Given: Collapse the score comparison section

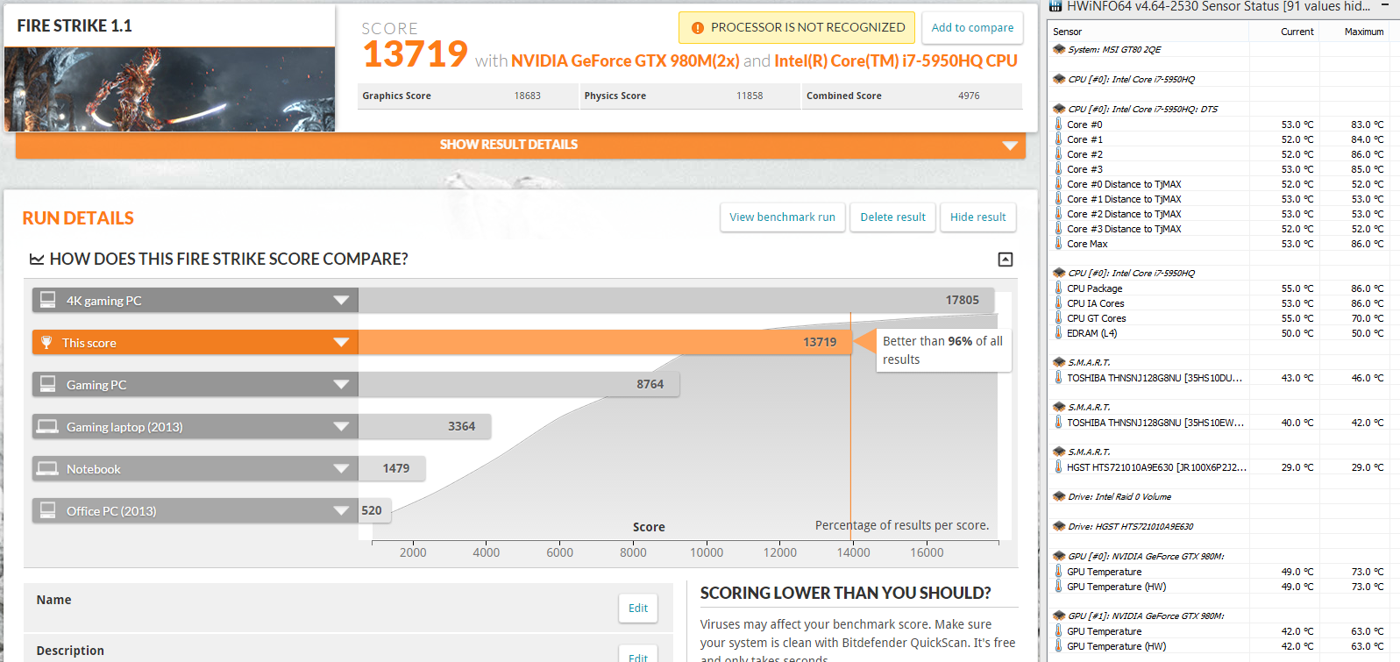Looking at the screenshot, I should [1006, 260].
